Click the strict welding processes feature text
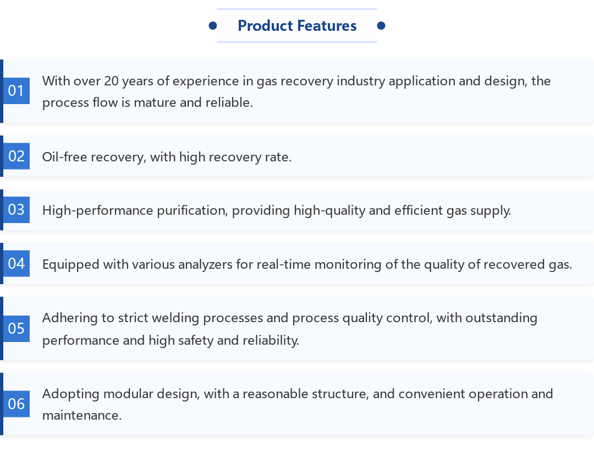 click(290, 329)
